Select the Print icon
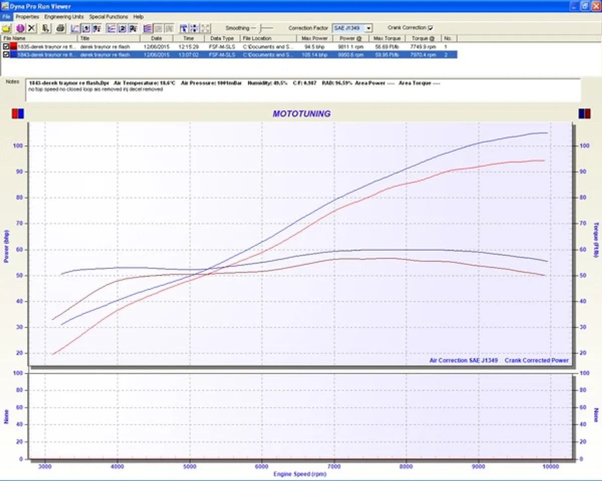 (x=60, y=28)
